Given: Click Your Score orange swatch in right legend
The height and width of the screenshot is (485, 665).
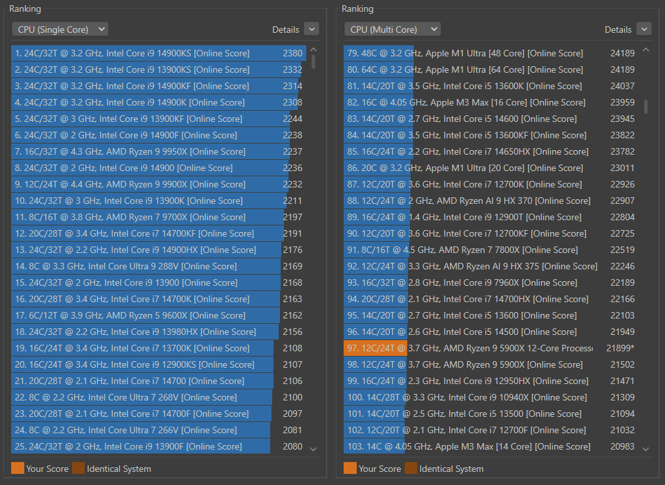Looking at the screenshot, I should (350, 468).
